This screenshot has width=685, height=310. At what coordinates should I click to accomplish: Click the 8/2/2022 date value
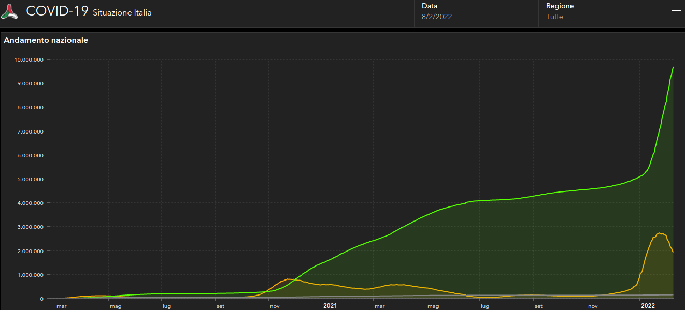(437, 17)
